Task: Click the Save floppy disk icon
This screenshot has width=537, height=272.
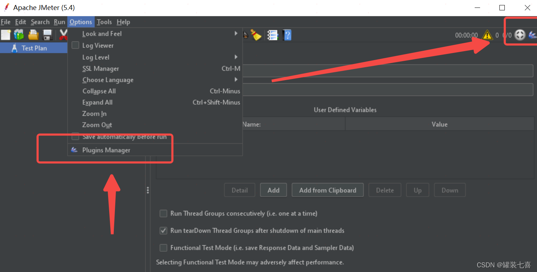Action: 48,35
